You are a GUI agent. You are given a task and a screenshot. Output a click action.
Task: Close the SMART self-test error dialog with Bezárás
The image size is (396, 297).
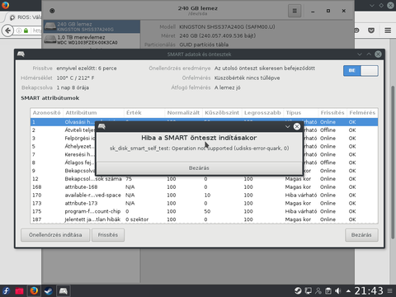point(199,167)
